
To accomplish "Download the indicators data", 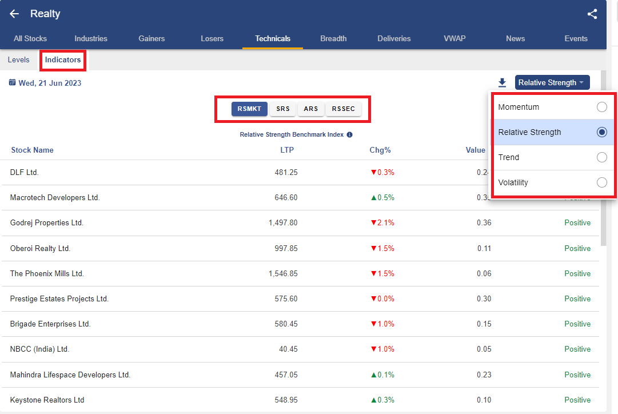I will click(502, 83).
